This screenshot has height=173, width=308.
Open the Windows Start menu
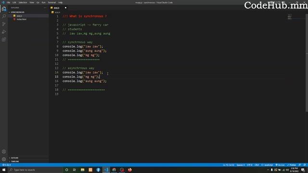[x=4, y=170]
